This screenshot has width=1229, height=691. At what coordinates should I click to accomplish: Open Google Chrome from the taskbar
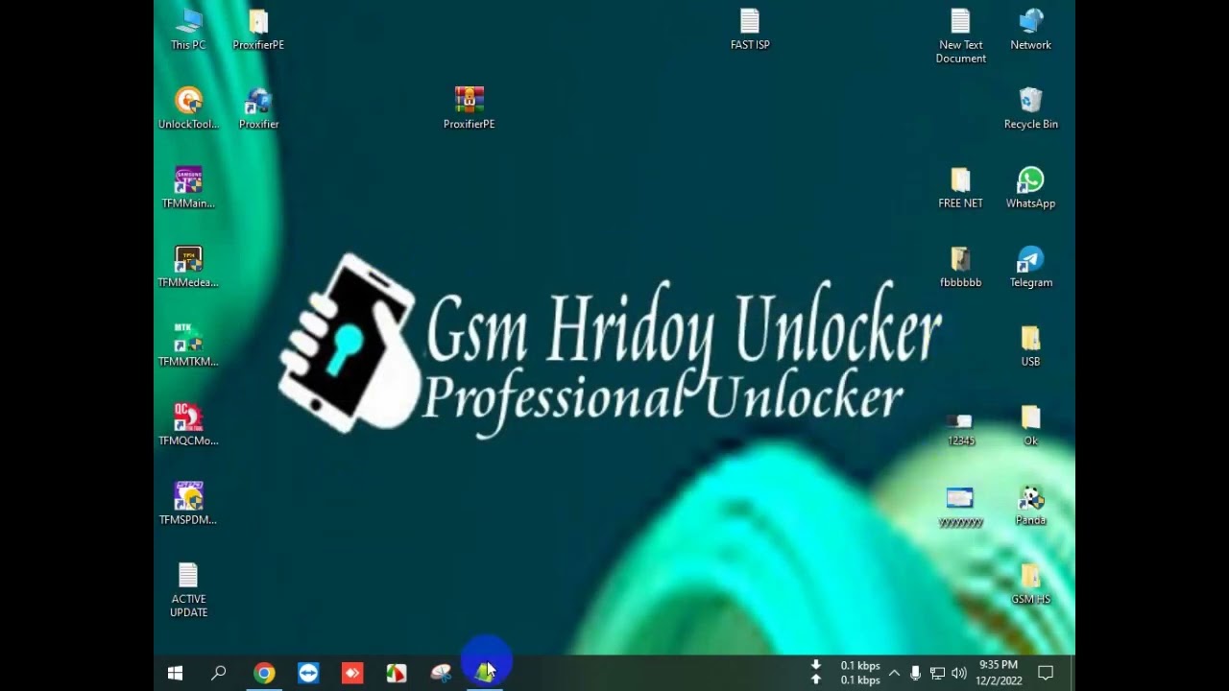click(264, 673)
